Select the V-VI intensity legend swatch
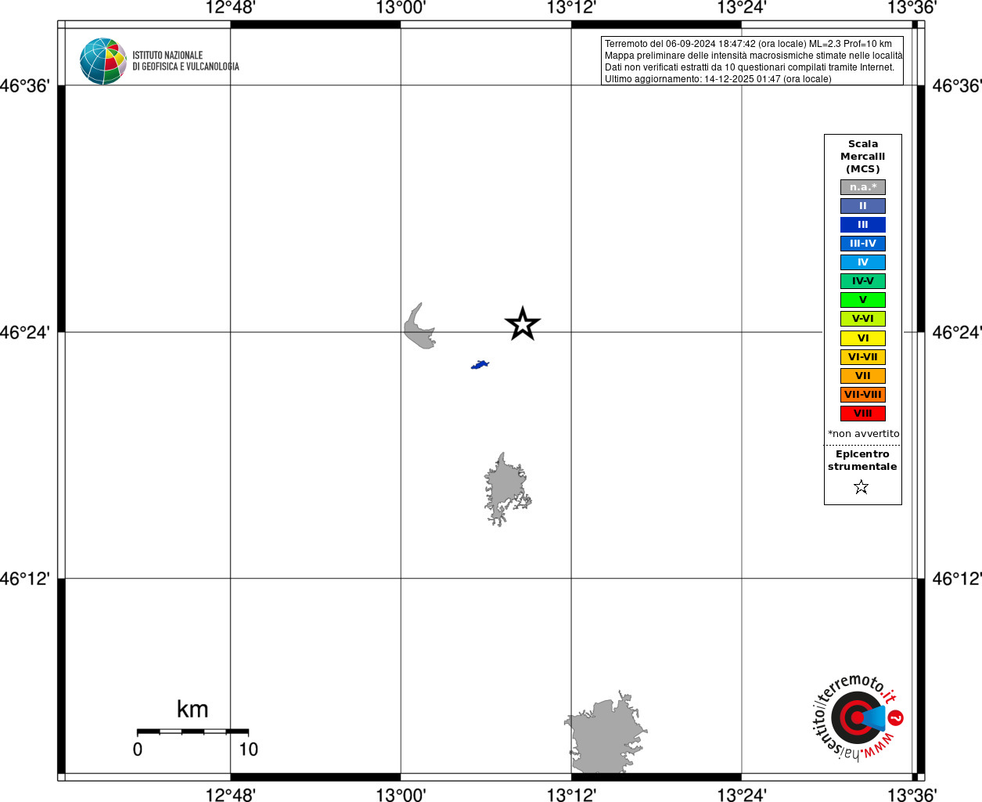 tap(863, 319)
